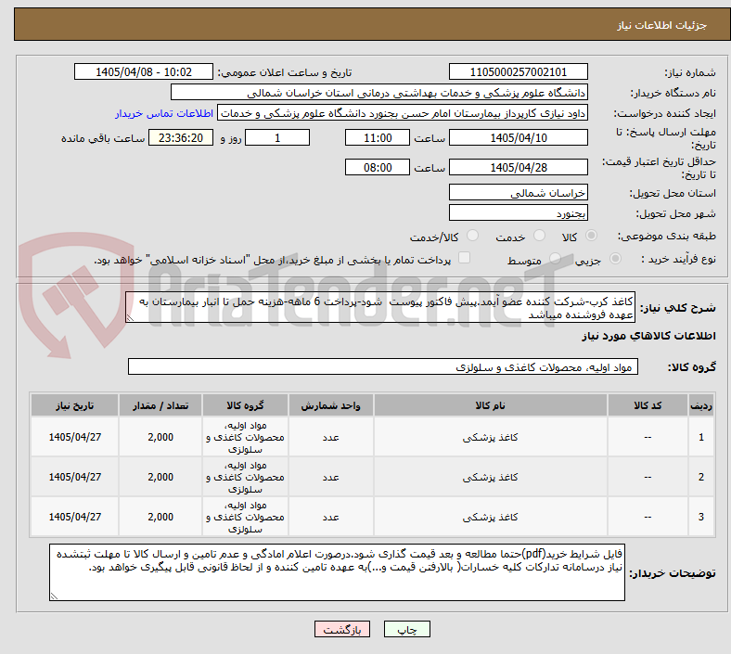731x654 pixels.
Task: Open the اطلاعات تماس خریدار link
Action: click(164, 113)
